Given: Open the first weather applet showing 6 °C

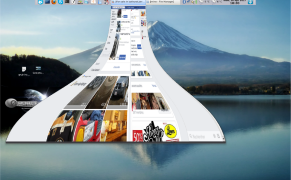Looking at the screenshot, I should tap(204, 2).
